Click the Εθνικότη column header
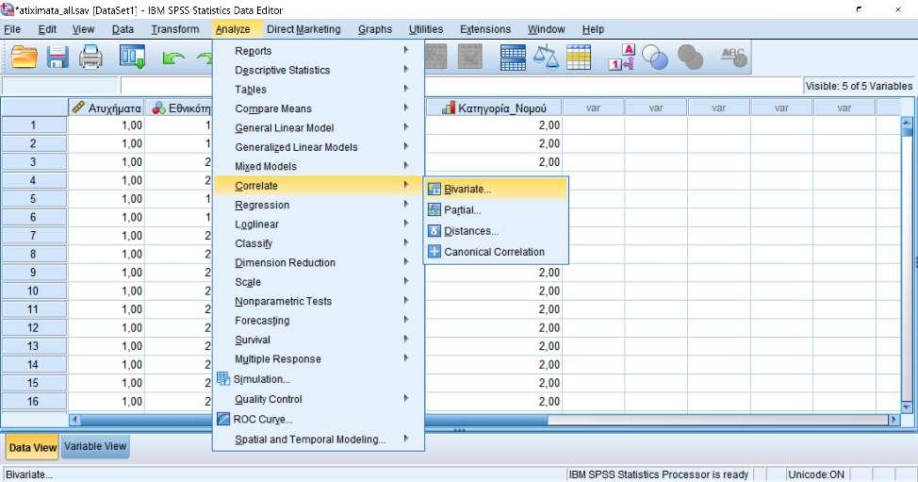Image resolution: width=918 pixels, height=482 pixels. tap(178, 108)
